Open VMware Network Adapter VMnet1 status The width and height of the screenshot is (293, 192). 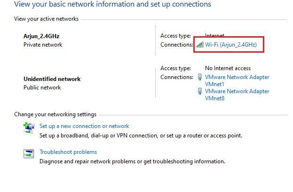coord(237,77)
